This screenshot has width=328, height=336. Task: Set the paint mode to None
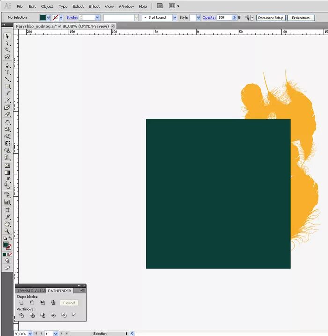pos(10,254)
